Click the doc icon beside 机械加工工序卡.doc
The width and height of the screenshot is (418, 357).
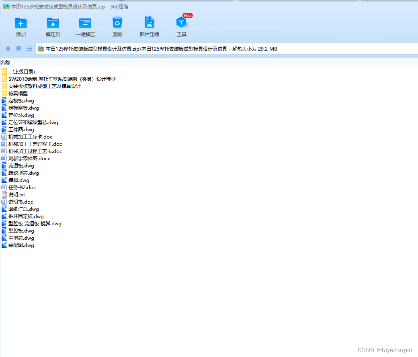point(4,137)
